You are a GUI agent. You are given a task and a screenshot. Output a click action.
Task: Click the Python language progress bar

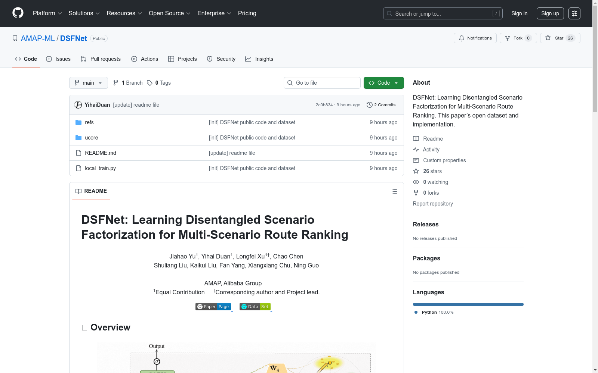point(468,304)
